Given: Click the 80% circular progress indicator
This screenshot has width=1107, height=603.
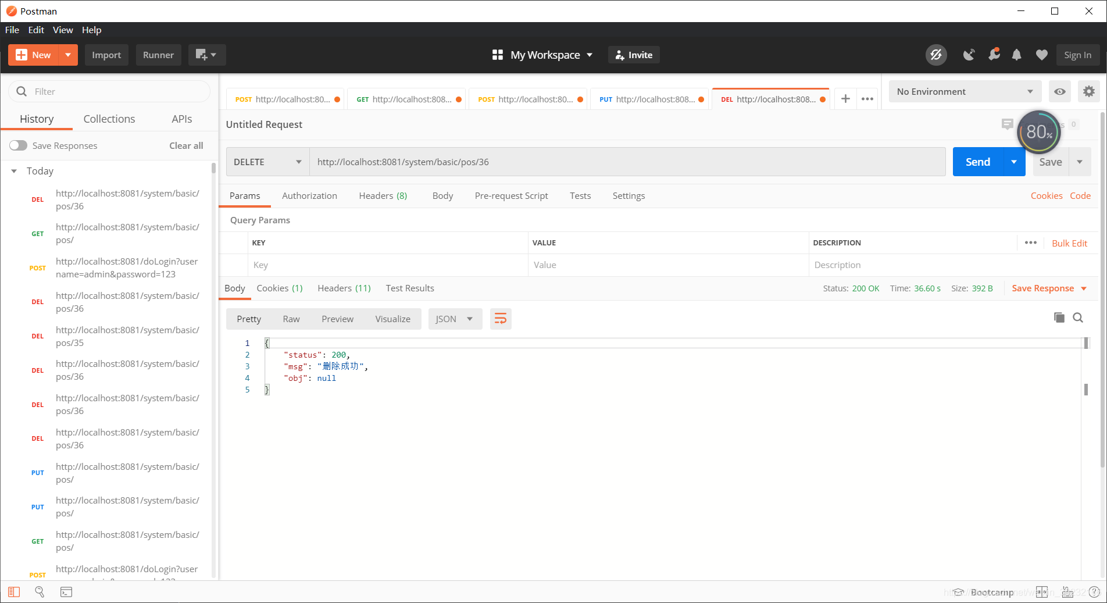Looking at the screenshot, I should tap(1039, 132).
